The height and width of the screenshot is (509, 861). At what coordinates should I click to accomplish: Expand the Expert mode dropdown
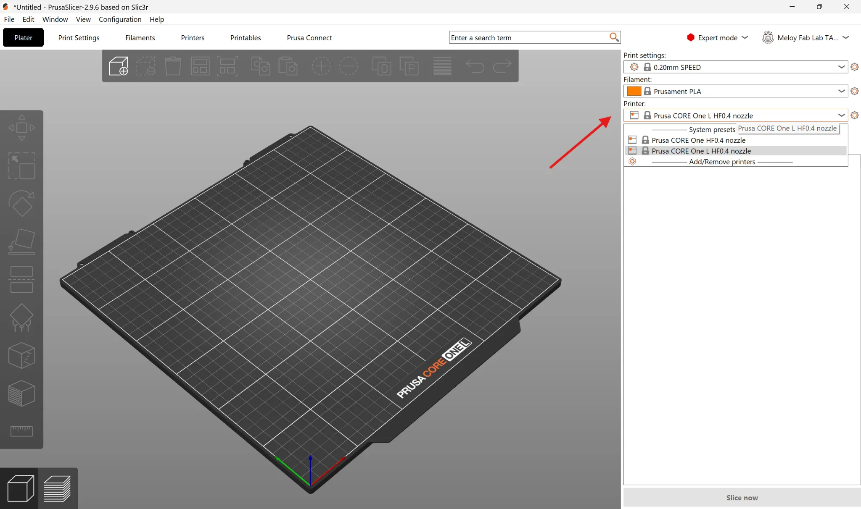717,38
